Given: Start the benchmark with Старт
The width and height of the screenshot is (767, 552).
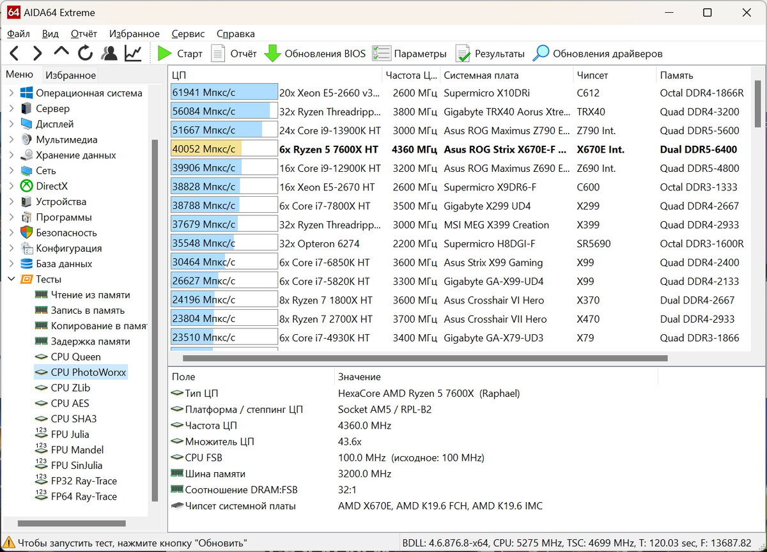Looking at the screenshot, I should tap(180, 54).
